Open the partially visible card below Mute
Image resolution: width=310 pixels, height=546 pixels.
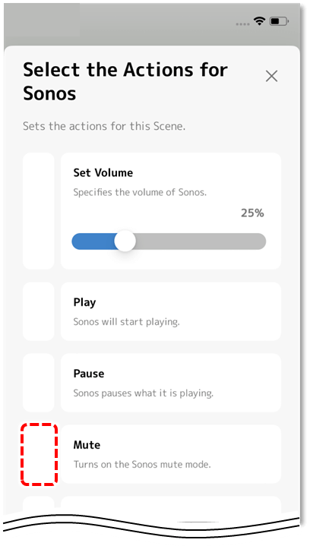(171, 505)
